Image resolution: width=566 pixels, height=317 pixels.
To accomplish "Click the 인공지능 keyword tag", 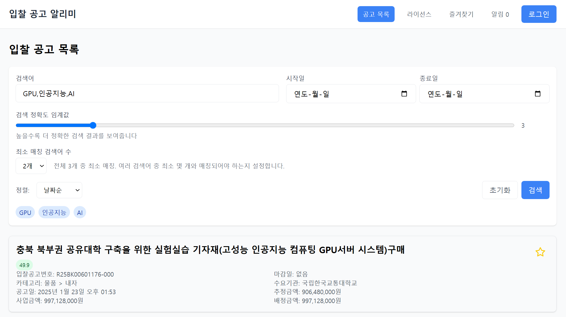I will pyautogui.click(x=54, y=212).
